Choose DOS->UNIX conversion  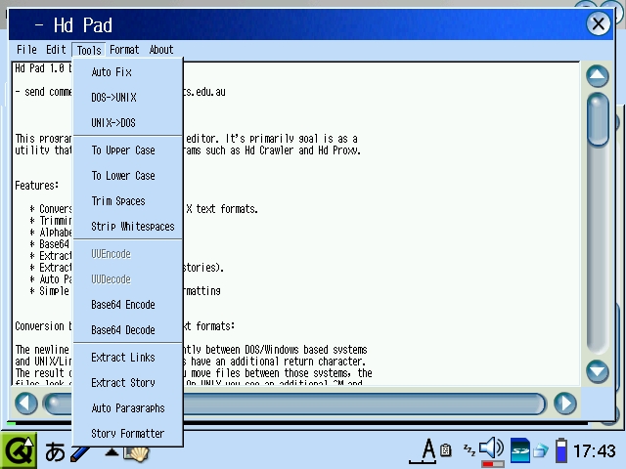pos(113,98)
